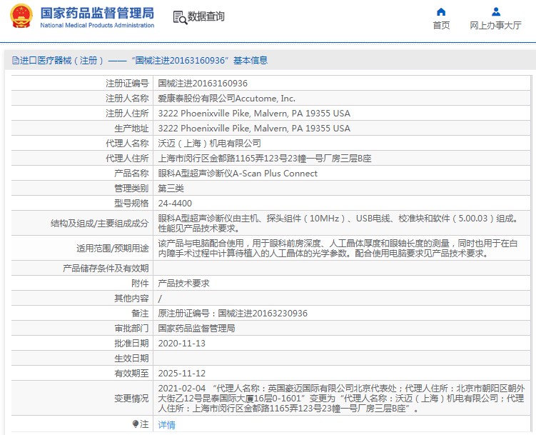Click the attachment value 产品技术要求
Image resolution: width=536 pixels, height=435 pixels.
(183, 283)
